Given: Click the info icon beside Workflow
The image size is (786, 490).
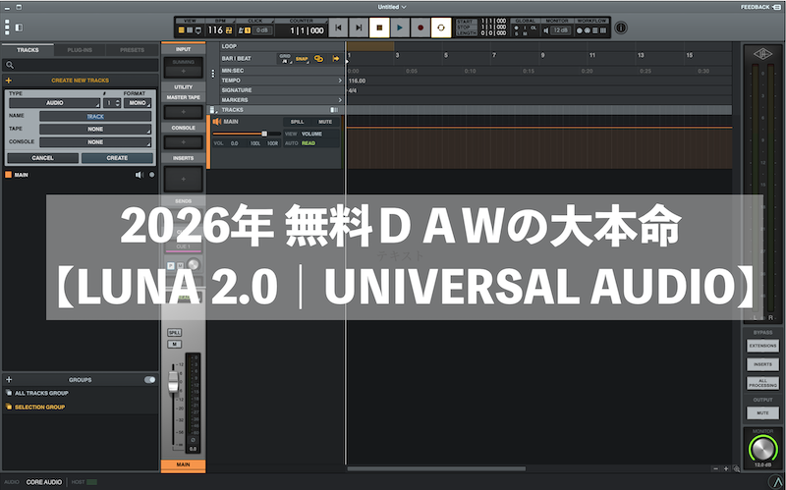Looking at the screenshot, I should click(621, 27).
